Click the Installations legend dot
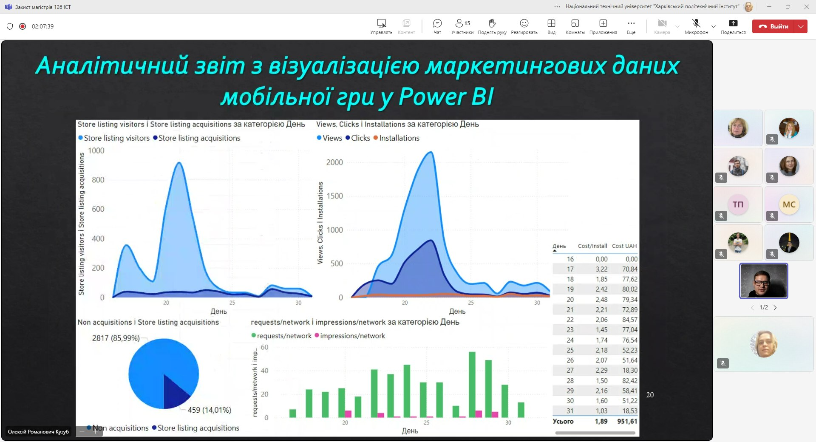Screen dimensions: 816x442 [376, 138]
